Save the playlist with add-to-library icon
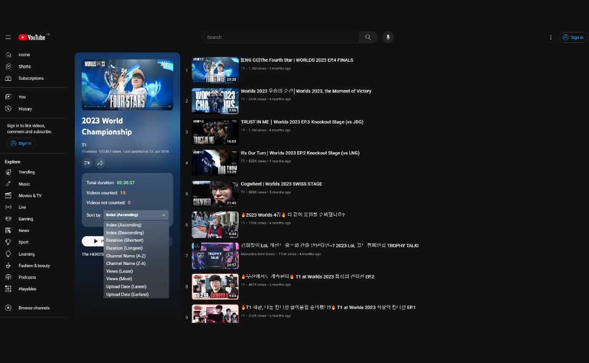The width and height of the screenshot is (589, 363). tap(87, 163)
